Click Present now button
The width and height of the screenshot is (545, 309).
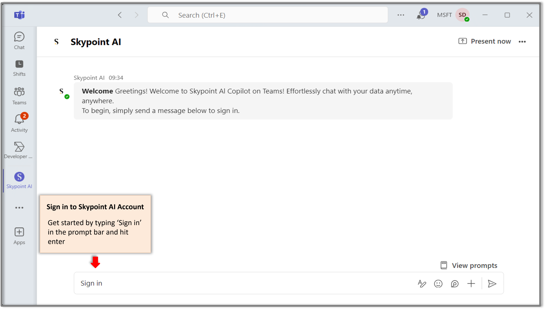point(485,41)
